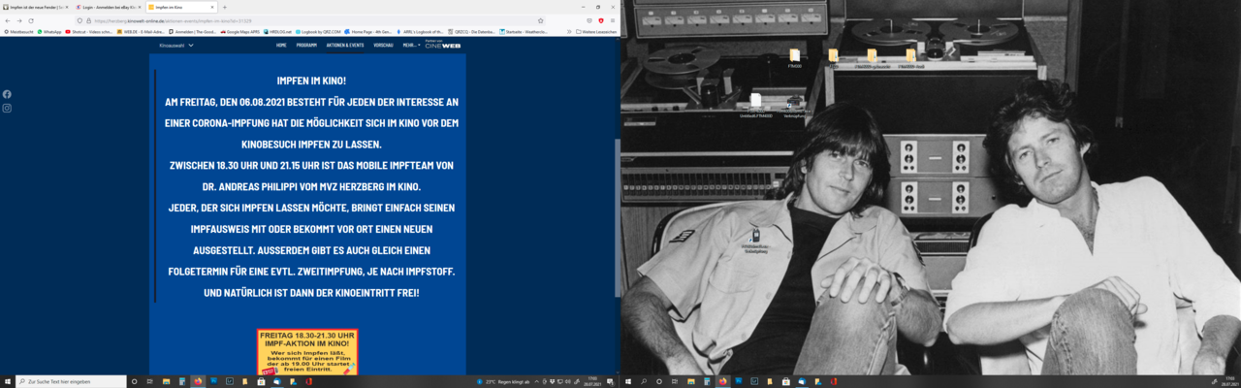Close the 'Impfen im Kino' tab

pos(213,7)
